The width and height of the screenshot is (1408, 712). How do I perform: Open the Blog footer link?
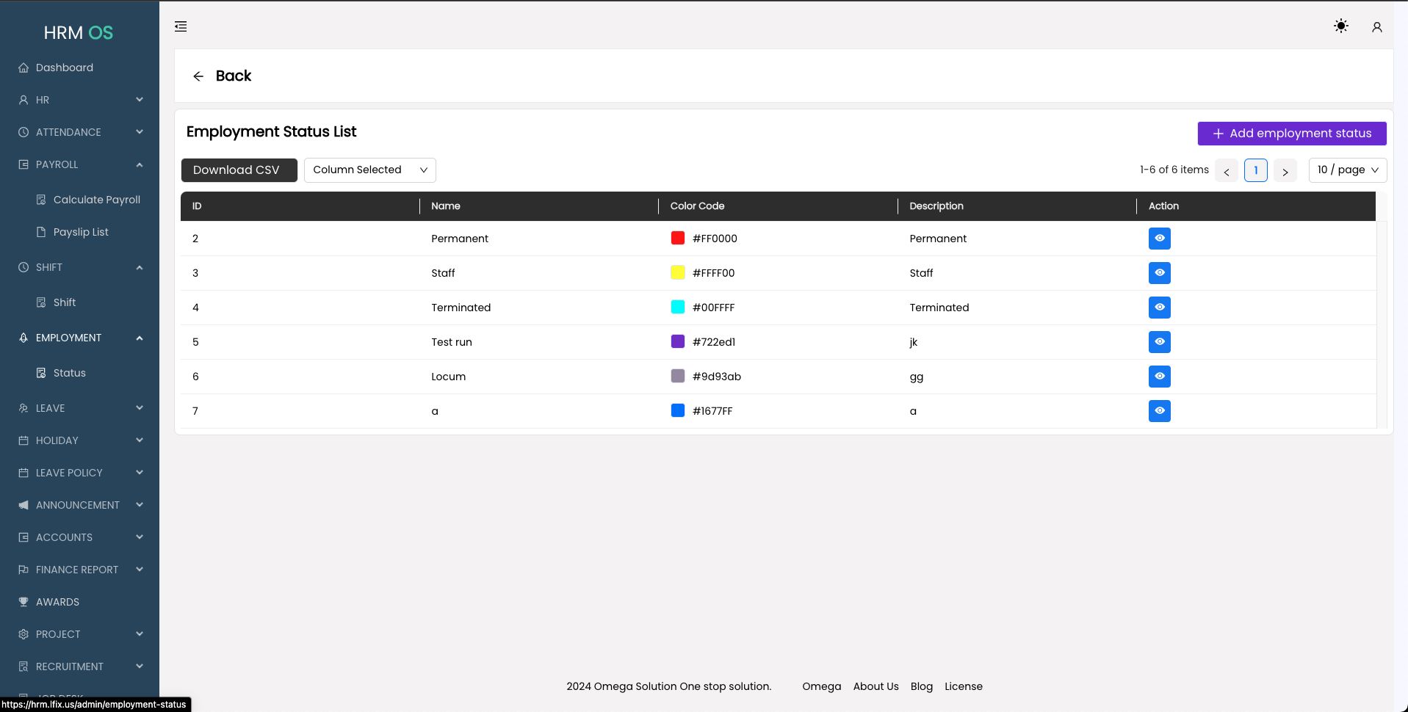(922, 687)
